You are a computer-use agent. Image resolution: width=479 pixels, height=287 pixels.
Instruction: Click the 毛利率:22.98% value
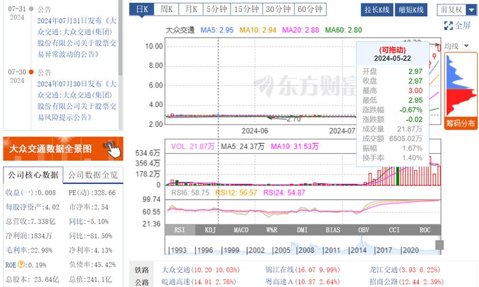[29, 250]
